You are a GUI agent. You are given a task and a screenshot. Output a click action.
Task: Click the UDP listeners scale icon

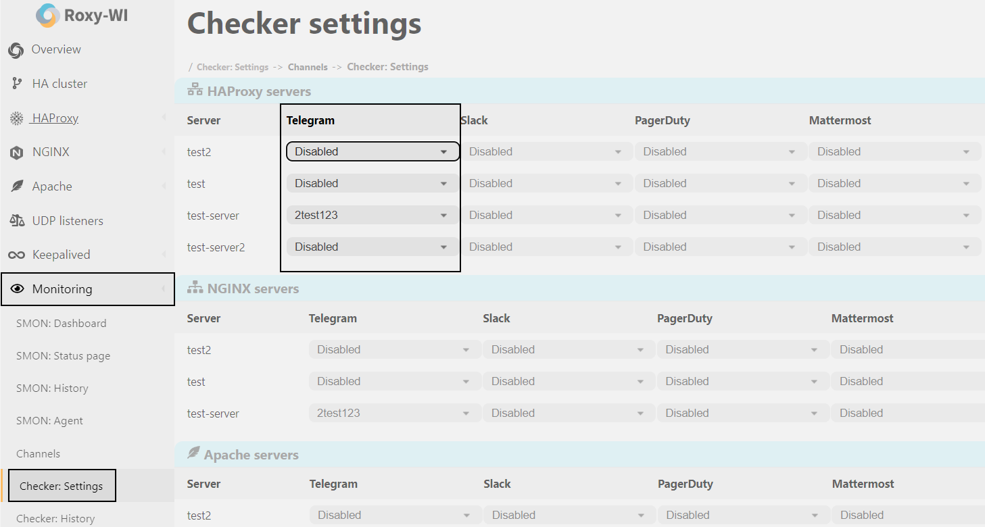coord(17,221)
